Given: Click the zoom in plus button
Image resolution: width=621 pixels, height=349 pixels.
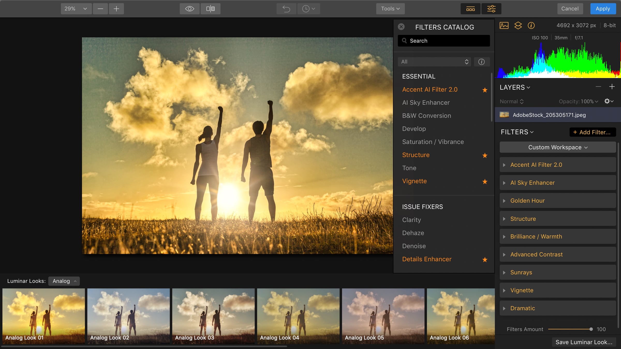Looking at the screenshot, I should [x=116, y=9].
